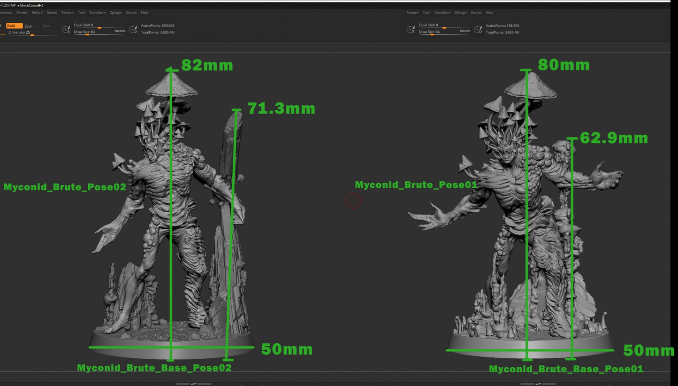This screenshot has height=386, width=678.
Task: Expand the bottom divider arrows under Pose01
Action: coord(539,384)
